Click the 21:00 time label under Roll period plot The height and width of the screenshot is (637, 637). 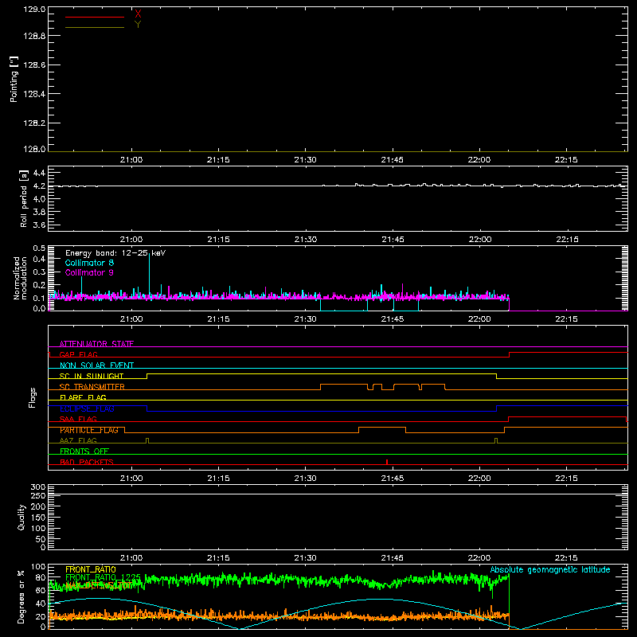pos(131,240)
